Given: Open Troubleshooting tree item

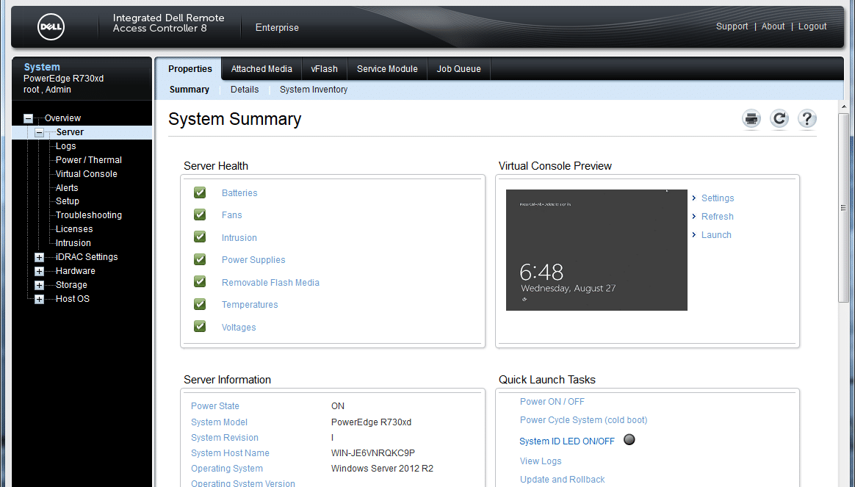Looking at the screenshot, I should tap(88, 215).
